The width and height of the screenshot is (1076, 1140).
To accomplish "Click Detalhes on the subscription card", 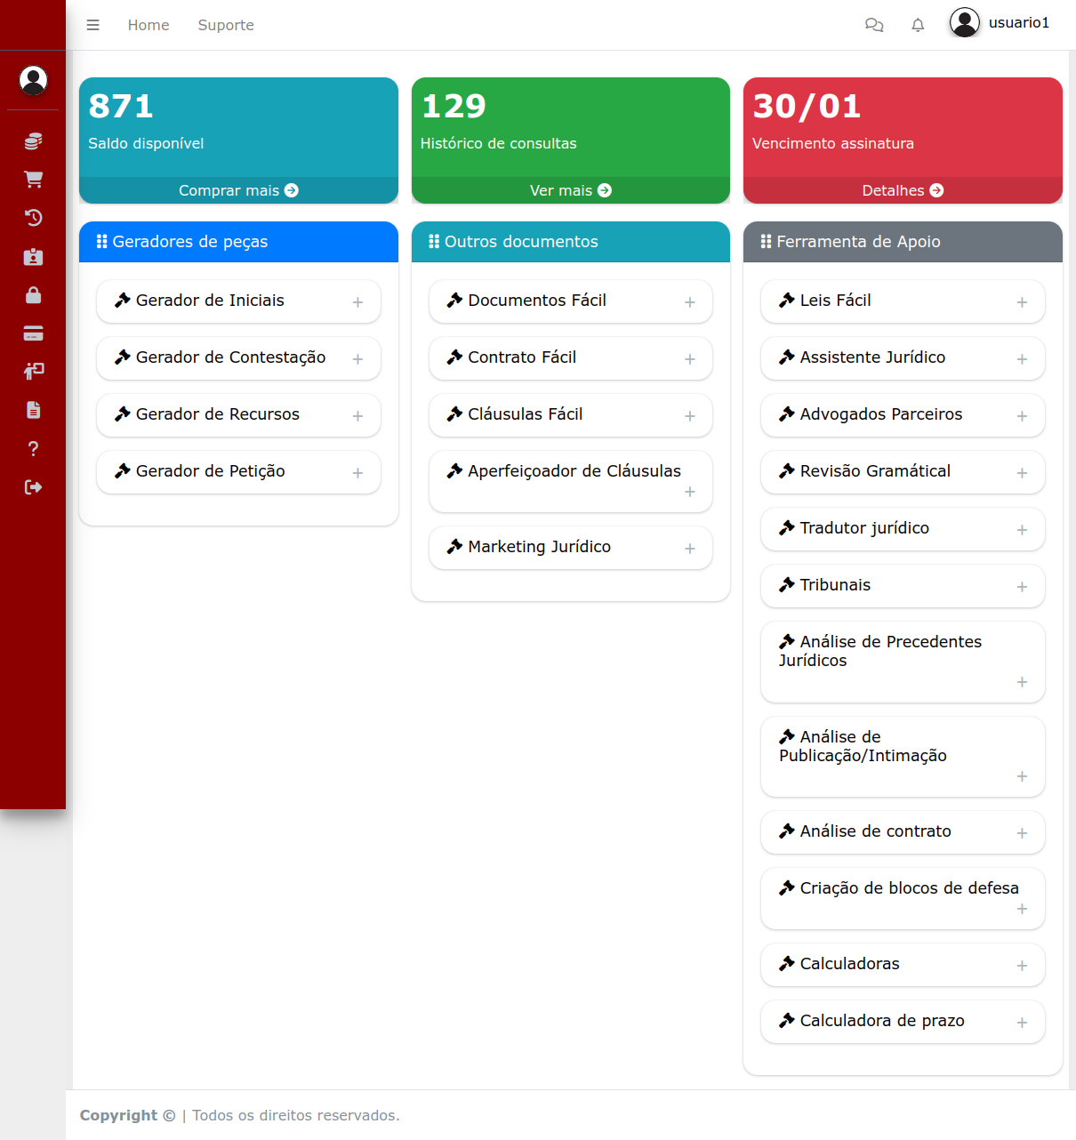I will click(903, 190).
